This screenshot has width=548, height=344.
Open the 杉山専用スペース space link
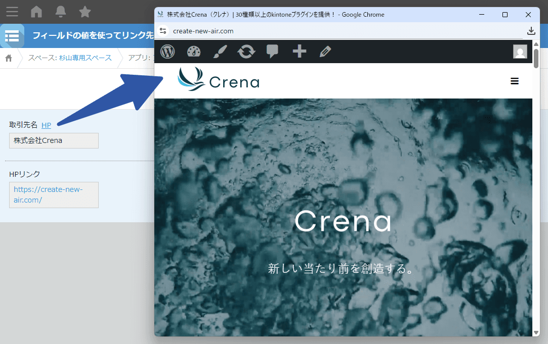pos(86,58)
